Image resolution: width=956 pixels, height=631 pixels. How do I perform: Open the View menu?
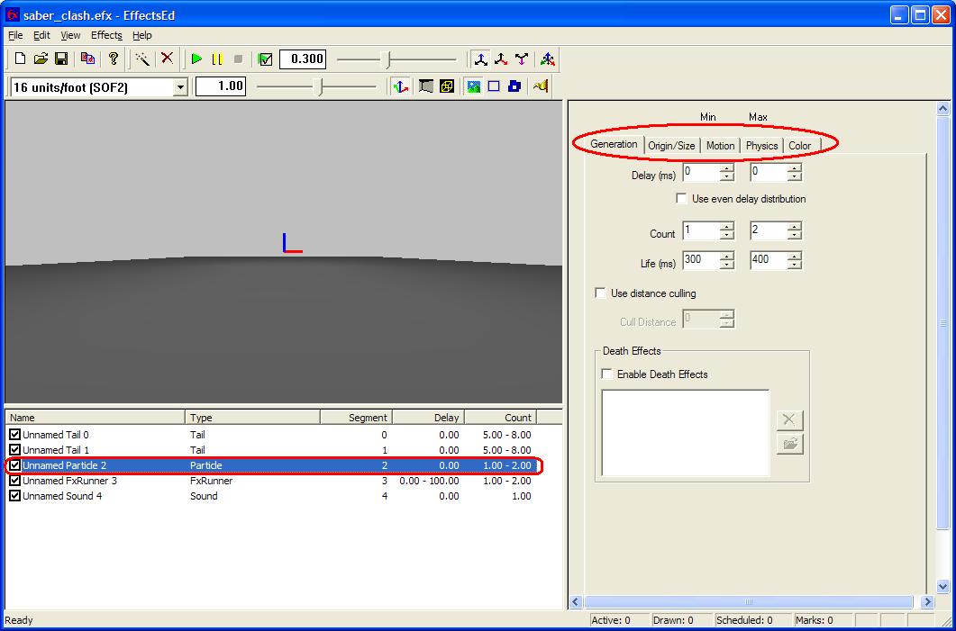(70, 35)
